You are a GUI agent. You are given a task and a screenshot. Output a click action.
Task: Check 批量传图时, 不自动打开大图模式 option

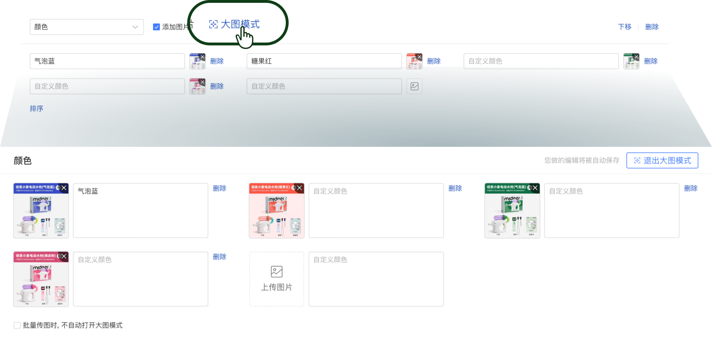tap(17, 325)
